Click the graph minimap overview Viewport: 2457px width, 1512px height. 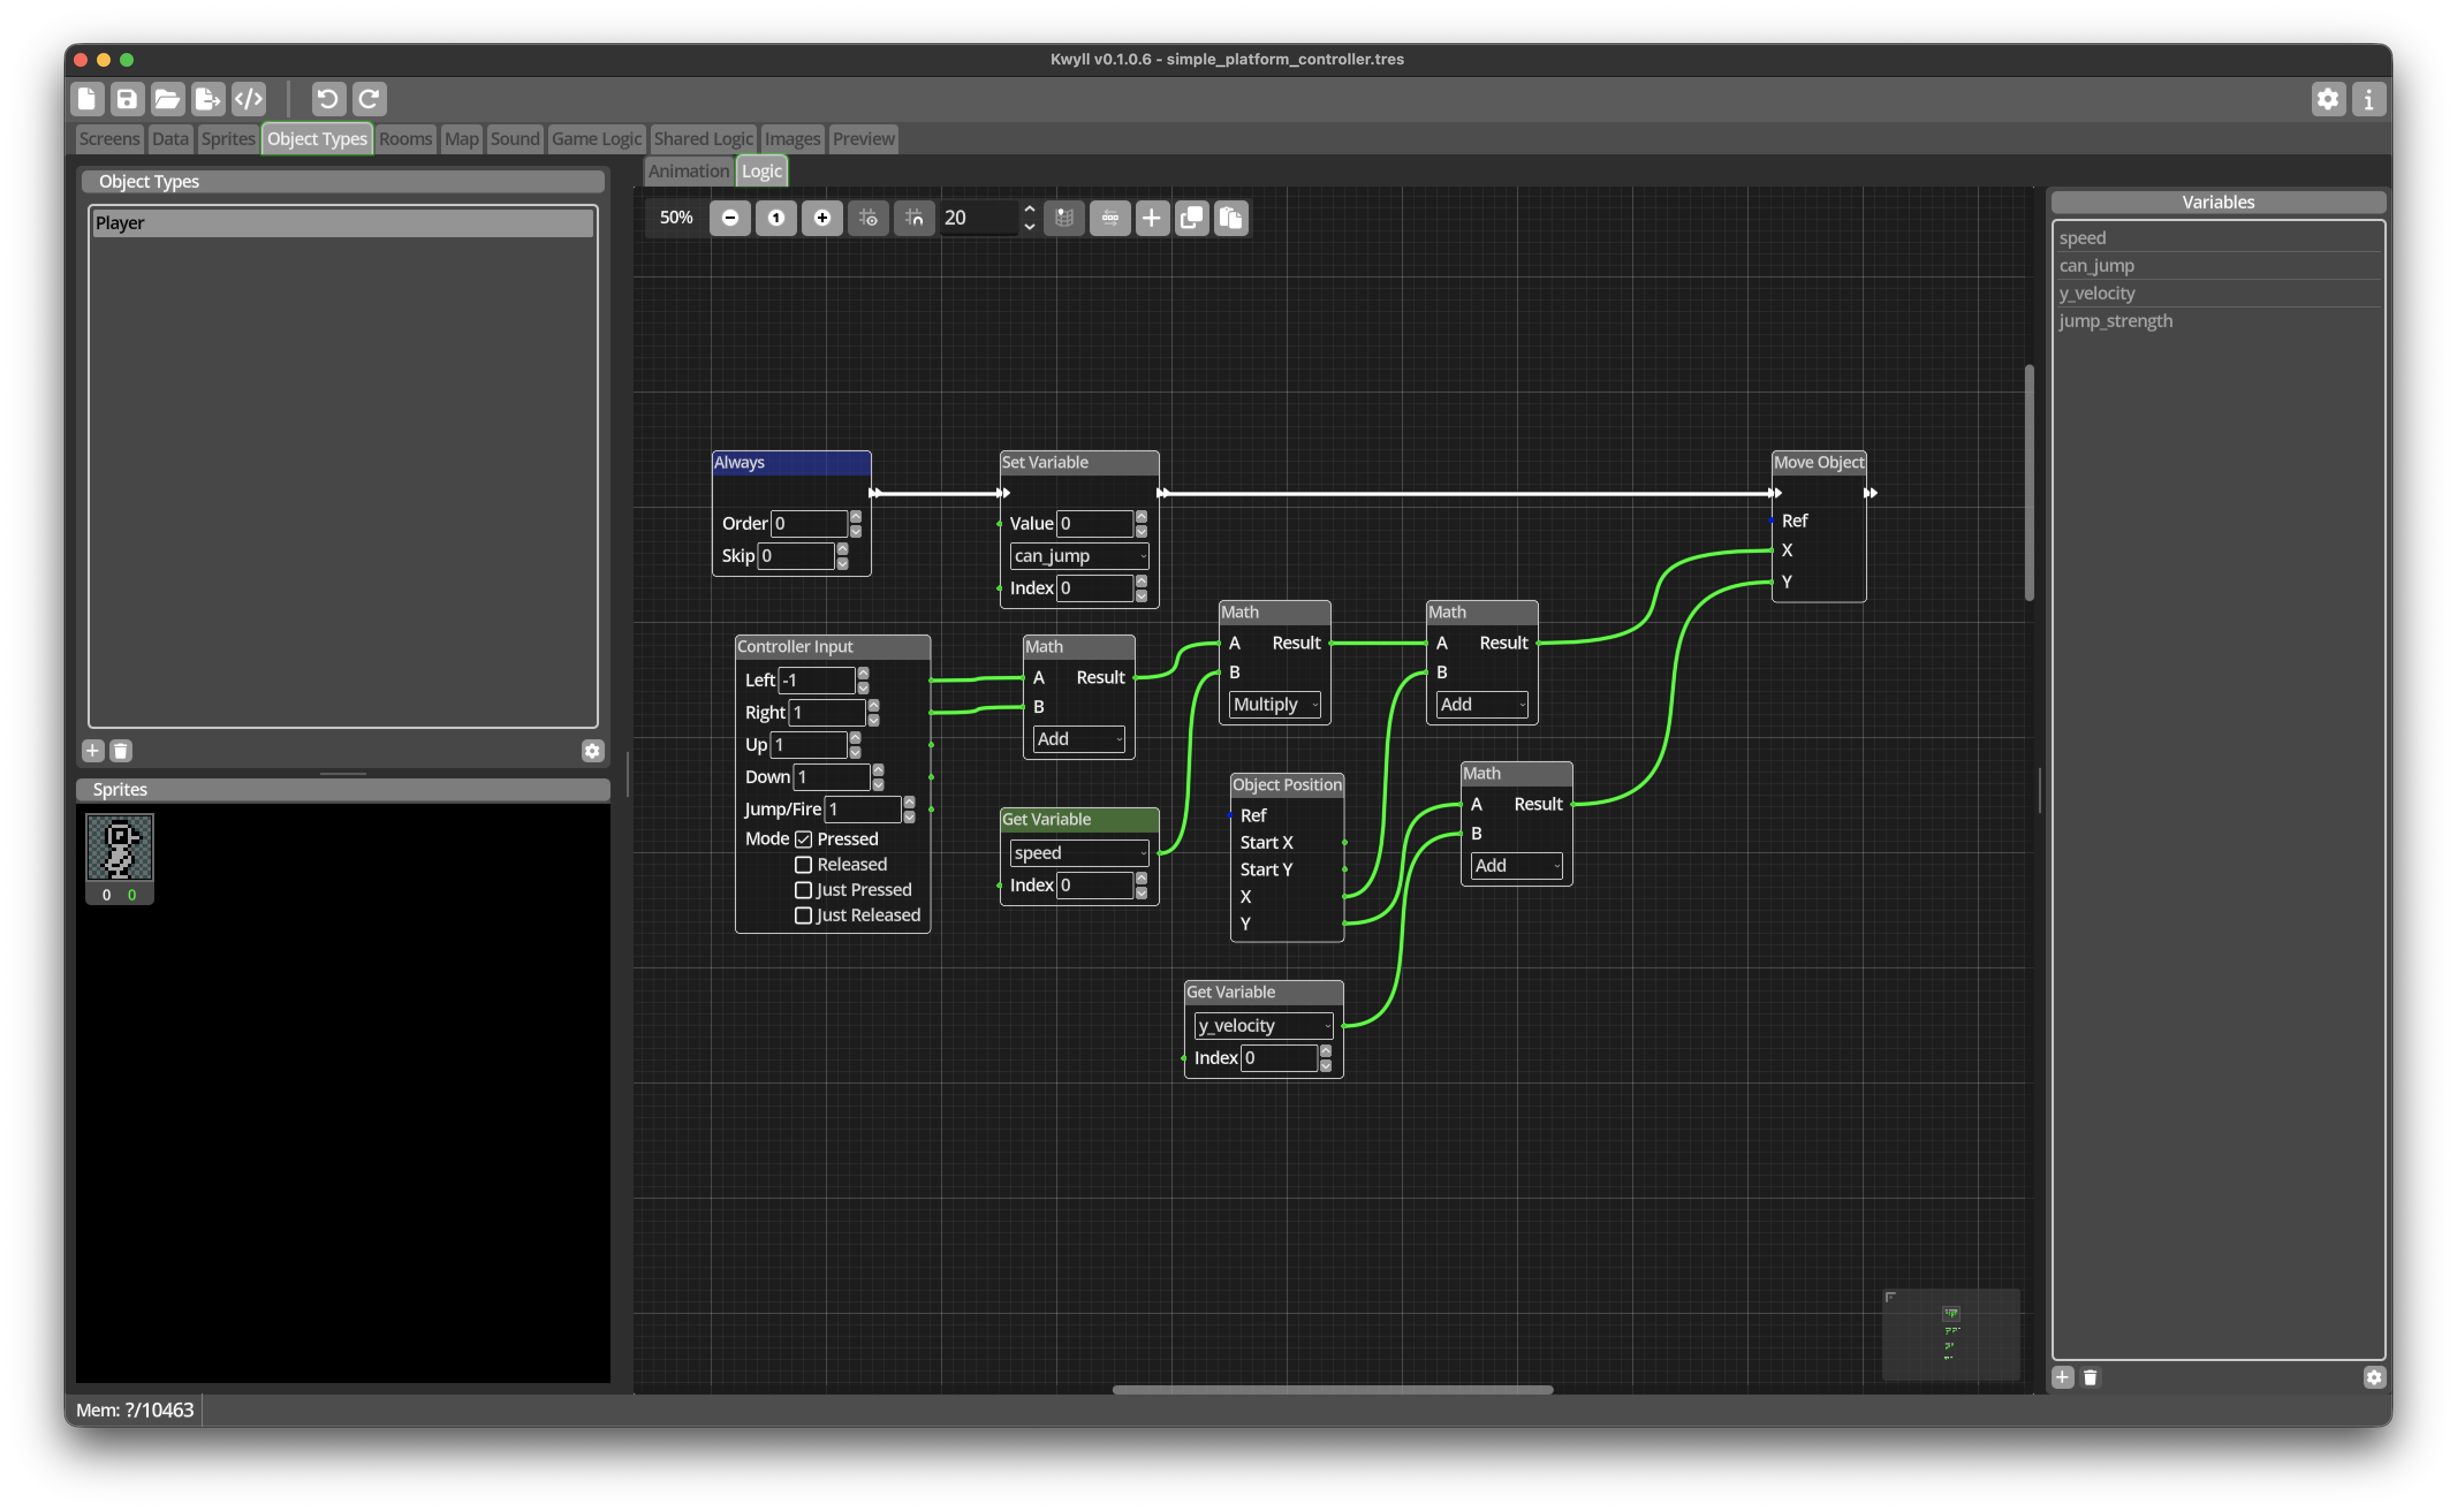tap(1950, 1335)
